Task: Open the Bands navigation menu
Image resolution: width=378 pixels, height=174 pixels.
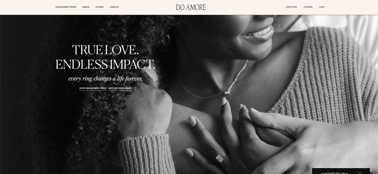Action: 86,7
